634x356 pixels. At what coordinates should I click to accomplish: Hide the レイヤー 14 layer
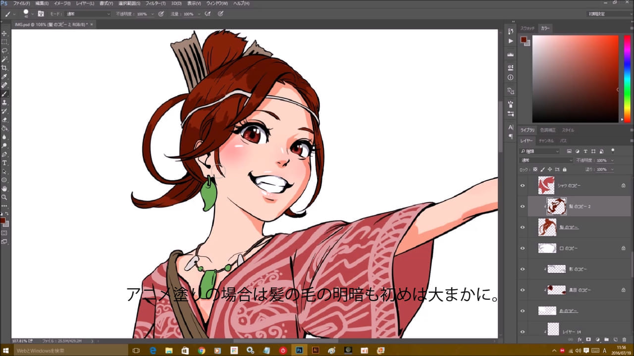(522, 332)
